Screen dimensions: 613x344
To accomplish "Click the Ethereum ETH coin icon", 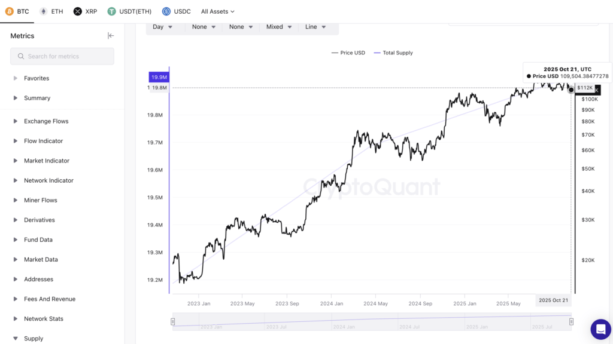I will (x=44, y=11).
